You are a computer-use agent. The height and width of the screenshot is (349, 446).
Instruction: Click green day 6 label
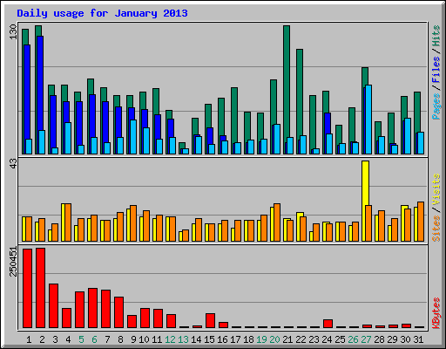[x=94, y=339]
